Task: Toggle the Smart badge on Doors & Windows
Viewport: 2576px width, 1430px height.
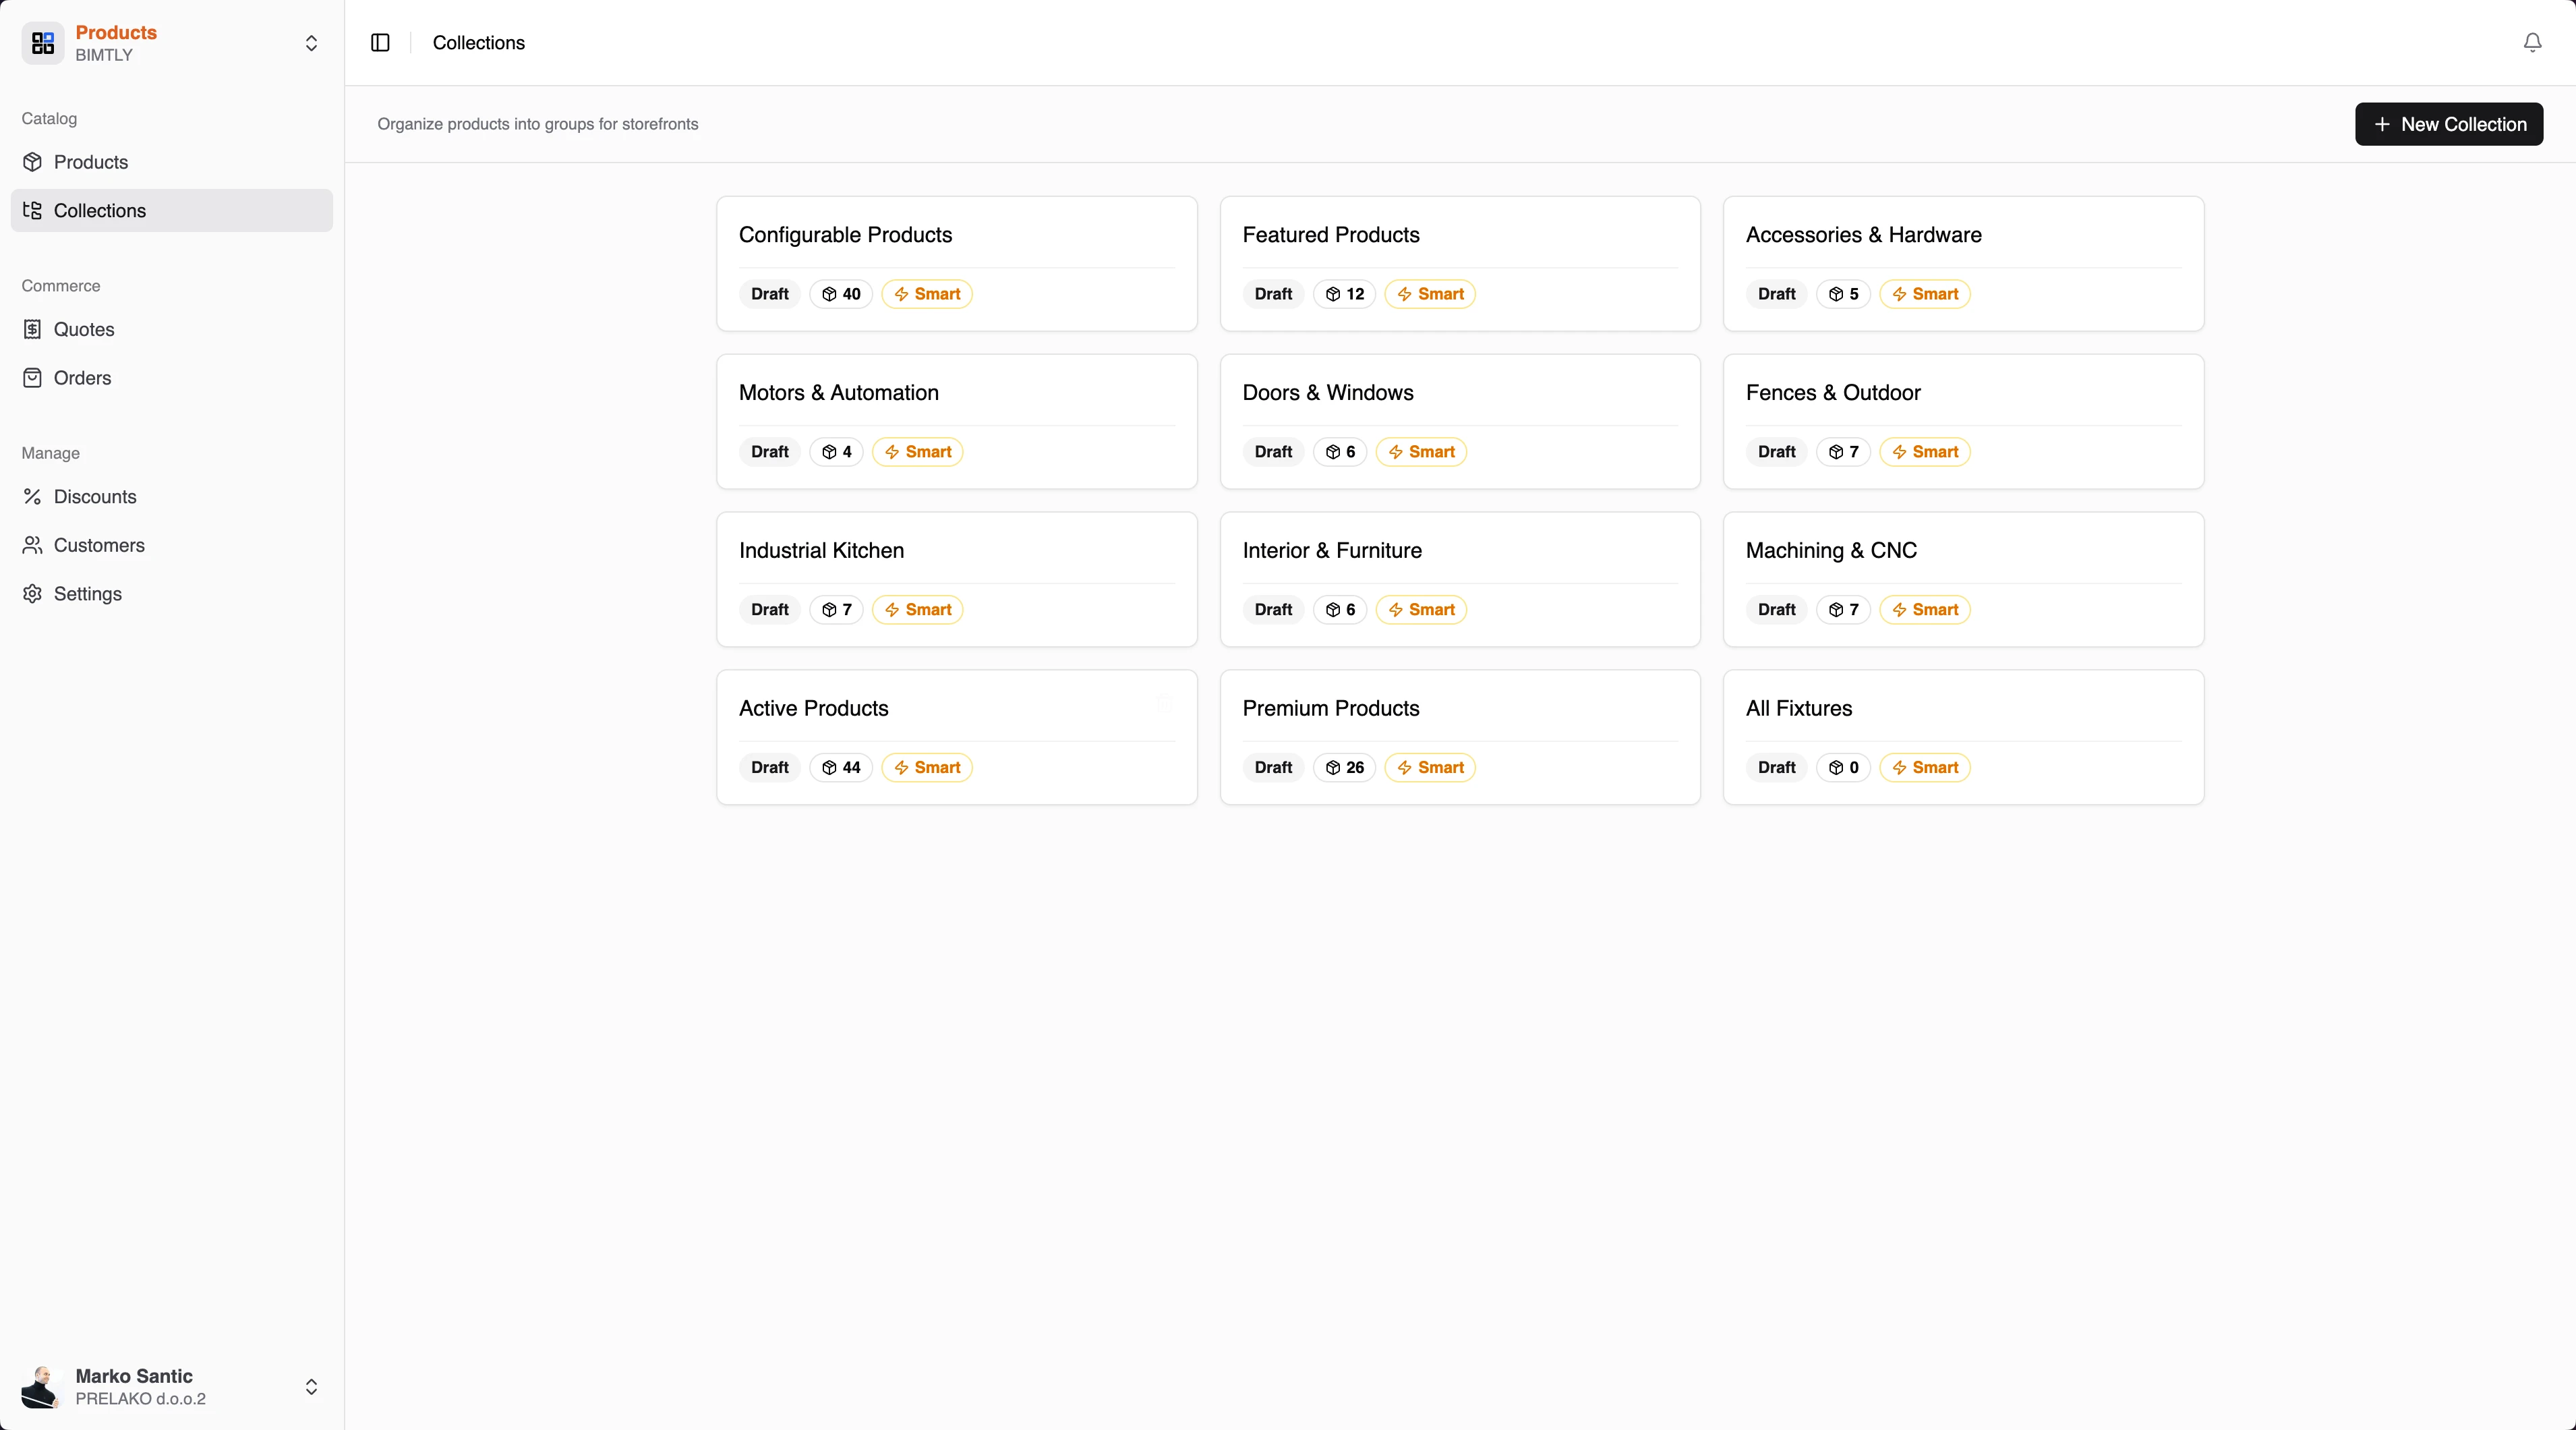Action: (1421, 452)
